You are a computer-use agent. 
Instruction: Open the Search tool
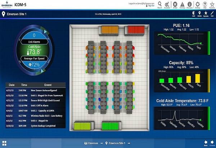click(x=159, y=4)
